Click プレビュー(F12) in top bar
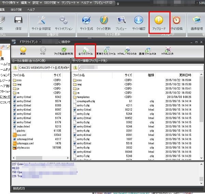205x194 pixels. click(x=103, y=3)
